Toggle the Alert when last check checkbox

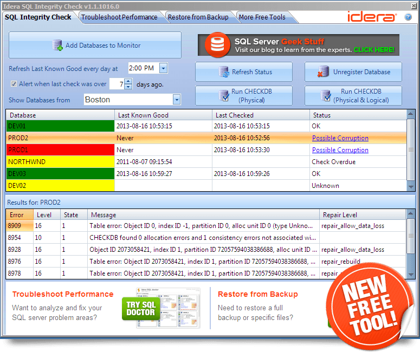pos(14,84)
